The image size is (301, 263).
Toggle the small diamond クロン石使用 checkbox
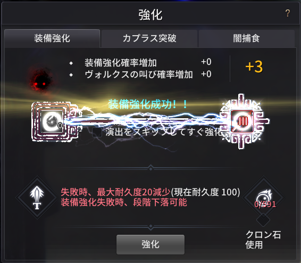pyautogui.click(x=263, y=219)
